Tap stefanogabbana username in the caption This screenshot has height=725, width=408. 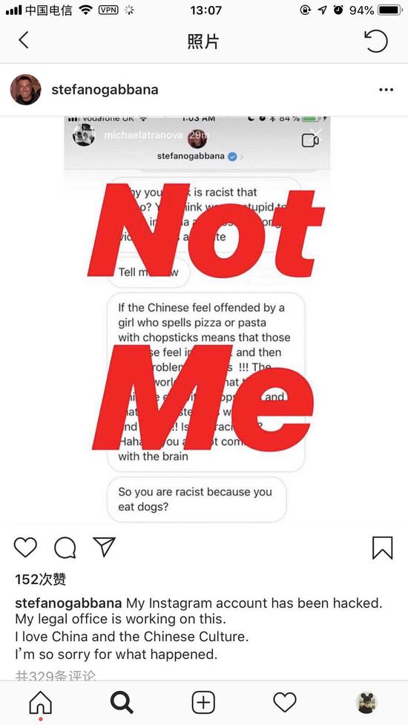(x=68, y=603)
